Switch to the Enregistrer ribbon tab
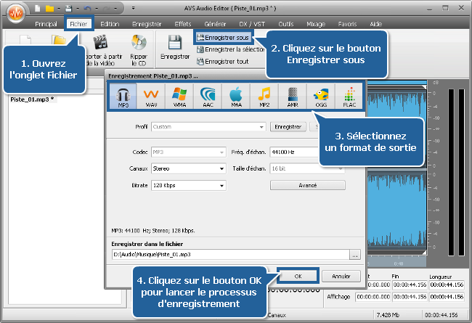Screen dimensions: 472x323 (147, 24)
